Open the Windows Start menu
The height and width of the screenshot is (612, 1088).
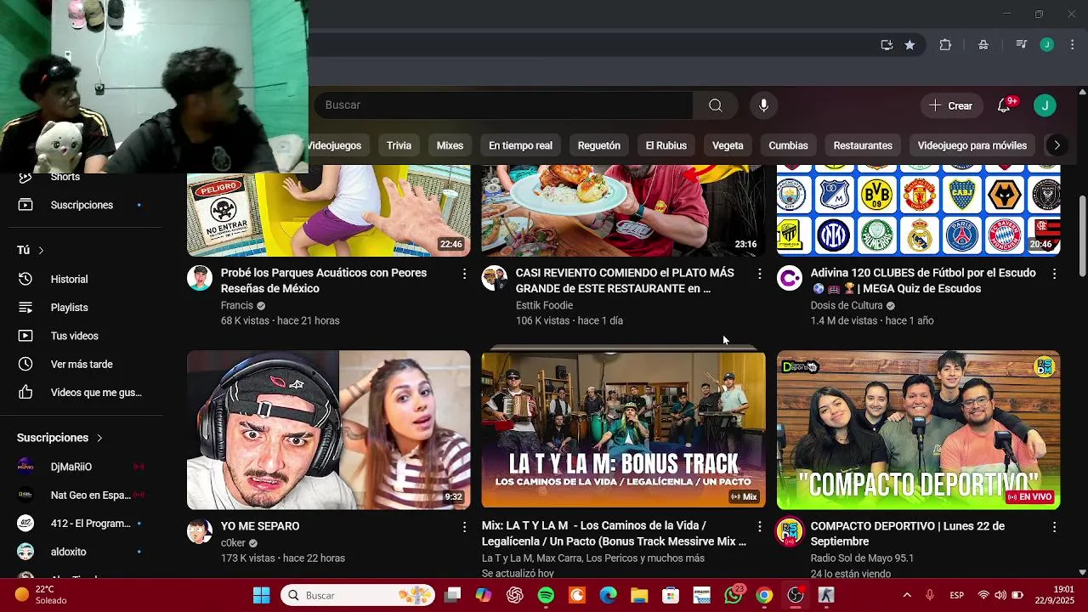coord(261,595)
